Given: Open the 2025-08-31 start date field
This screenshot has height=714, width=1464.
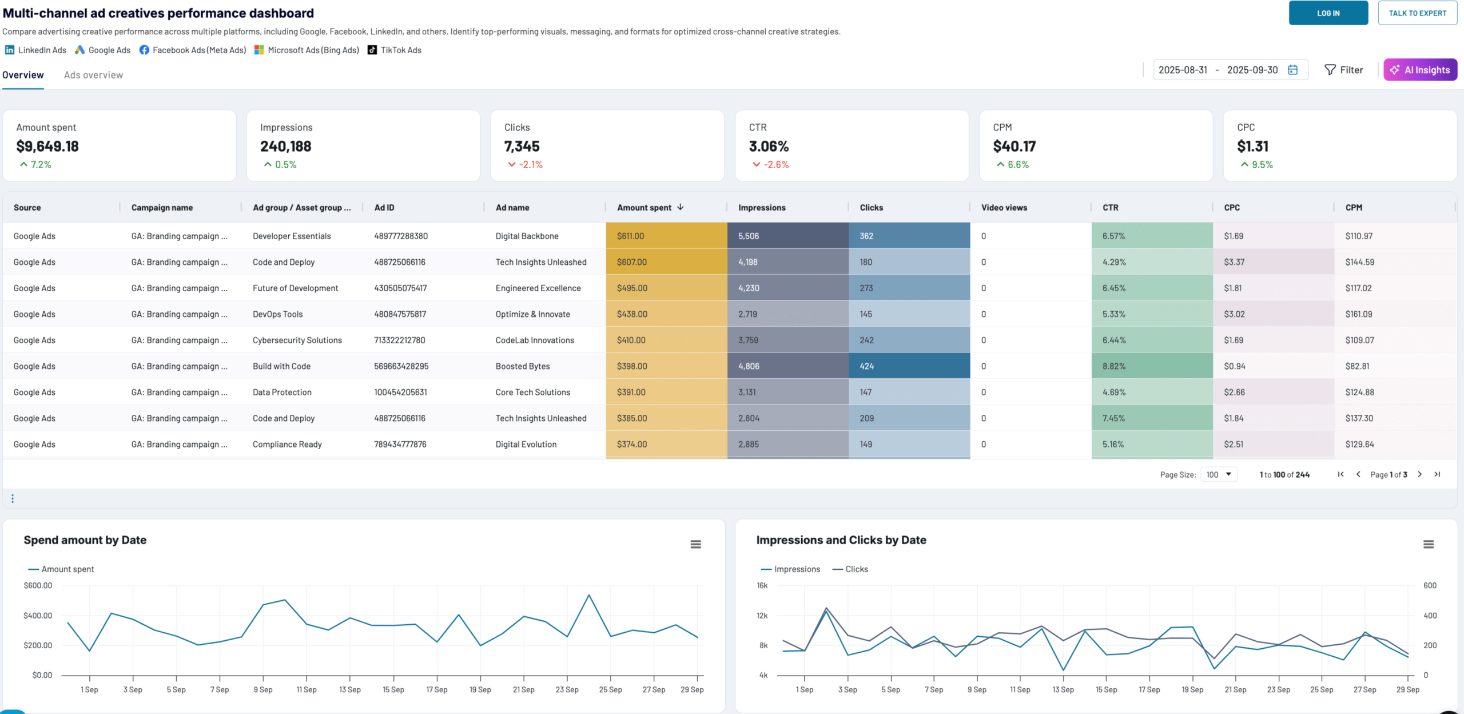Looking at the screenshot, I should [x=1183, y=70].
